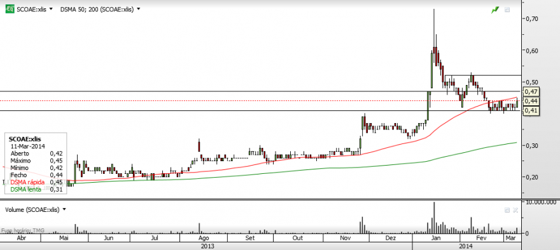Viewport: 560px width, 250px height.
Task: Click the Ago month on time axis
Action: [204, 238]
